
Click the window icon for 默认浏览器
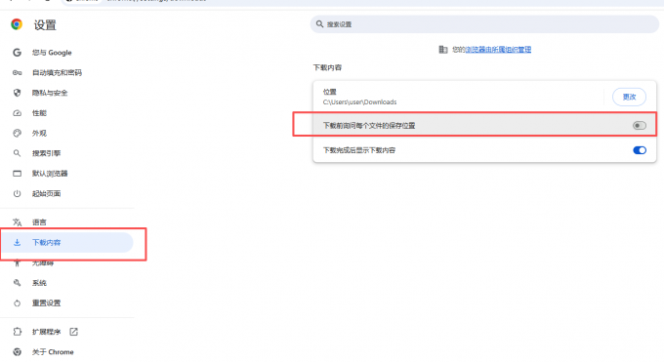(x=17, y=174)
